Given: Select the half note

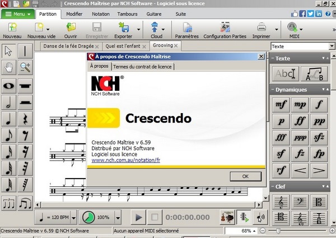Looking at the screenshot, I should [x=9, y=102].
